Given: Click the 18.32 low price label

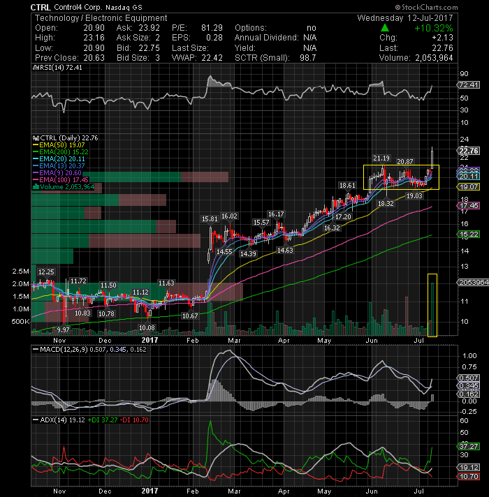Looking at the screenshot, I should [386, 204].
